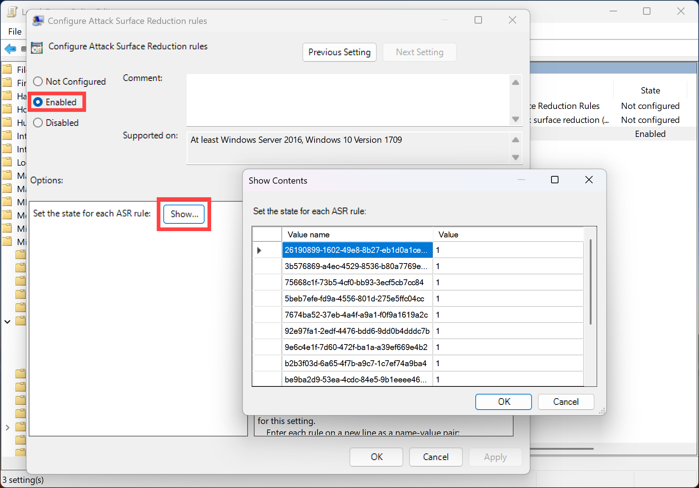
Task: Minimize the Policy Editor main window
Action: pyautogui.click(x=613, y=11)
